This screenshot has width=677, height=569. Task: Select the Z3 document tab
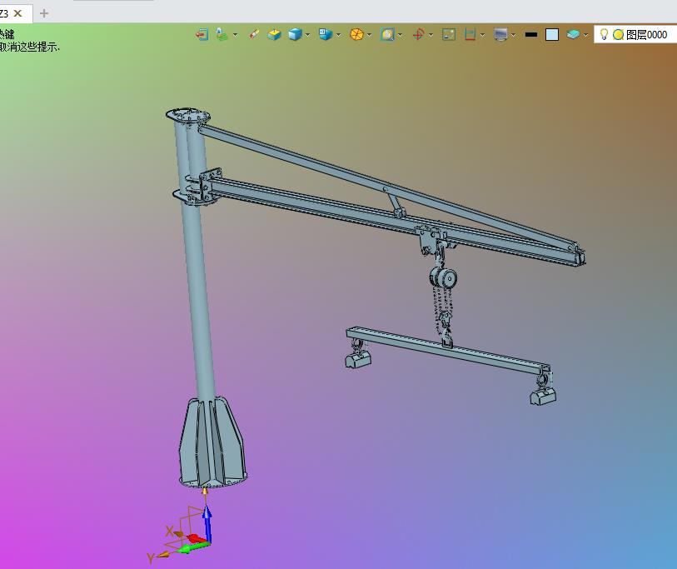click(4, 13)
